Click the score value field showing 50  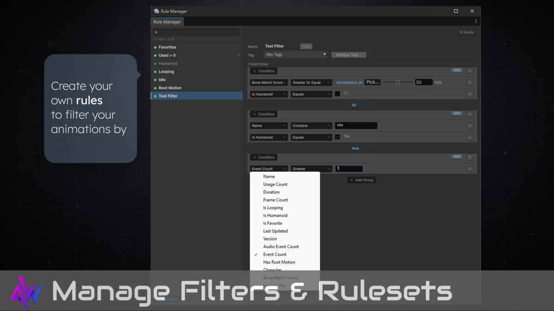click(x=423, y=82)
